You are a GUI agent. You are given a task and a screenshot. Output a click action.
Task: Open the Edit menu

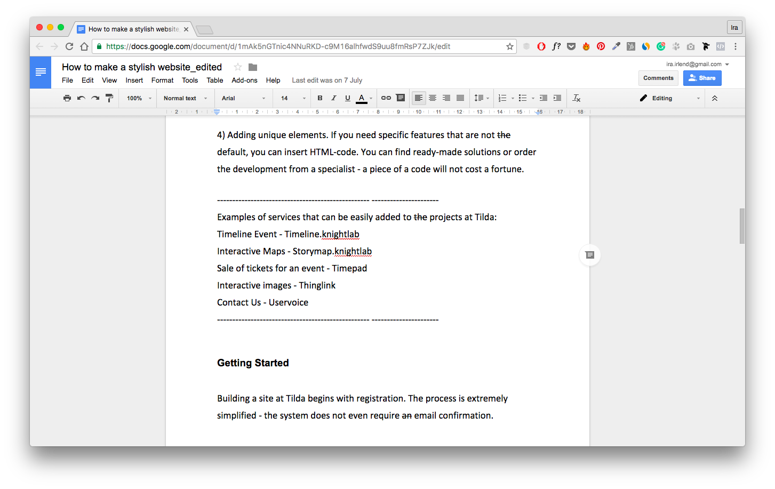point(87,81)
